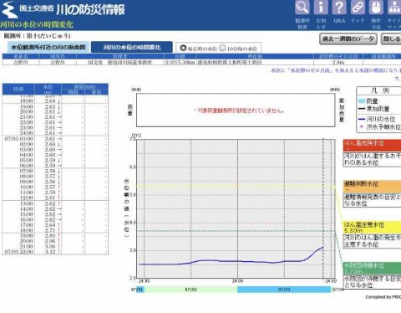Click the river logo icon at top left
The image size is (401, 313).
[9, 10]
